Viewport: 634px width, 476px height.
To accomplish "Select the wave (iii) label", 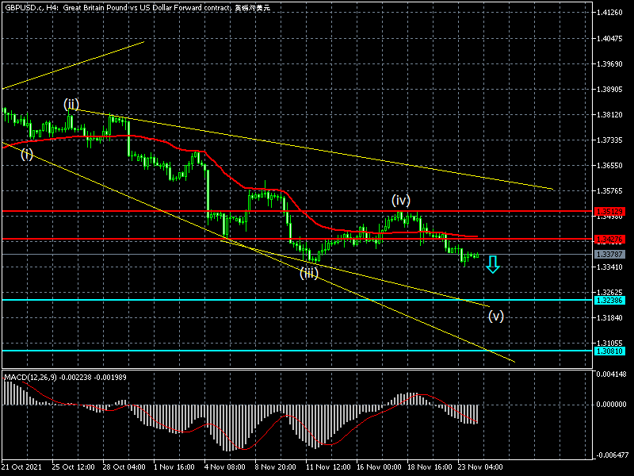I will click(x=309, y=274).
